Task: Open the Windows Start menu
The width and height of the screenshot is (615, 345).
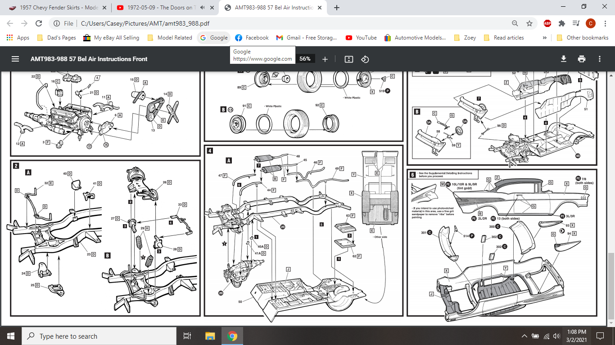Action: pos(11,336)
